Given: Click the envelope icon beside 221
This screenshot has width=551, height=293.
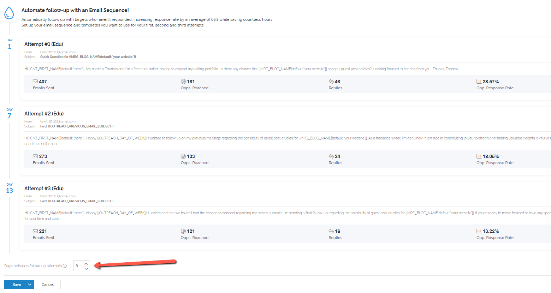Looking at the screenshot, I should click(35, 231).
